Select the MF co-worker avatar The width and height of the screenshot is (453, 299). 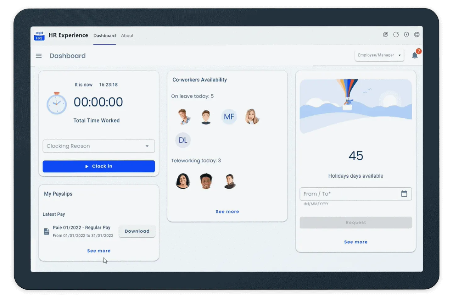point(229,117)
